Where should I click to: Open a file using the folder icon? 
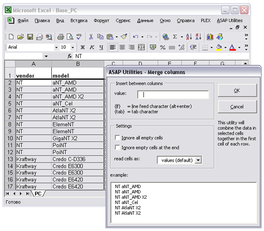(x=21, y=37)
